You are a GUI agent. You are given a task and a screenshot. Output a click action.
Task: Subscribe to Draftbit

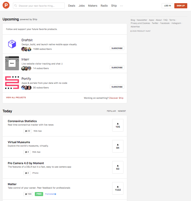coord(117,48)
